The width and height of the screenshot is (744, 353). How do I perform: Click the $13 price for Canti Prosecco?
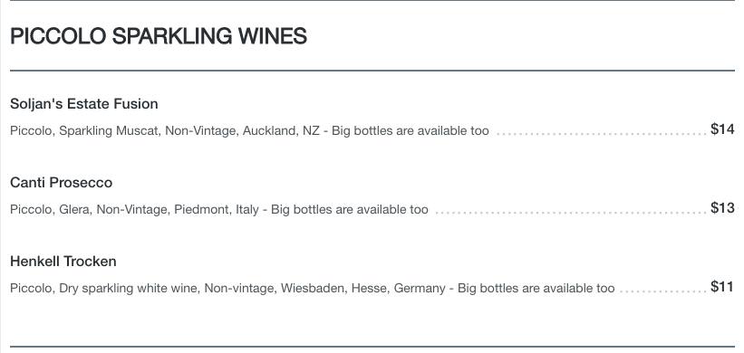722,207
